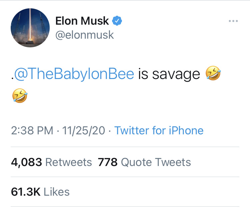The height and width of the screenshot is (208, 250).
Task: Open the Elon Musk display name
Action: (82, 21)
